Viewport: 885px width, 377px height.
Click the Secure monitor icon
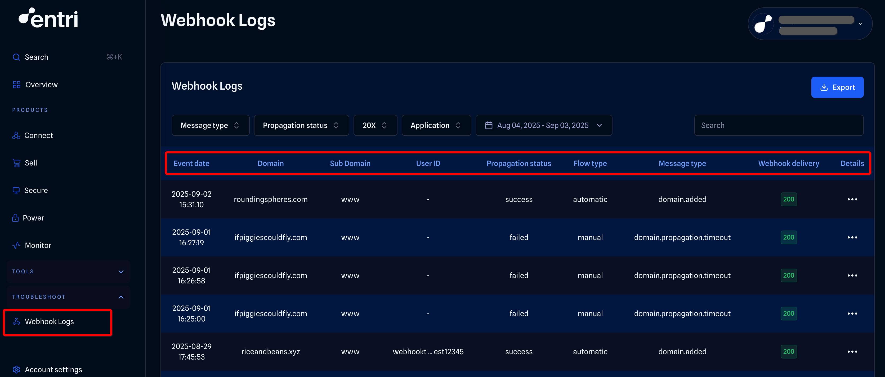[16, 190]
